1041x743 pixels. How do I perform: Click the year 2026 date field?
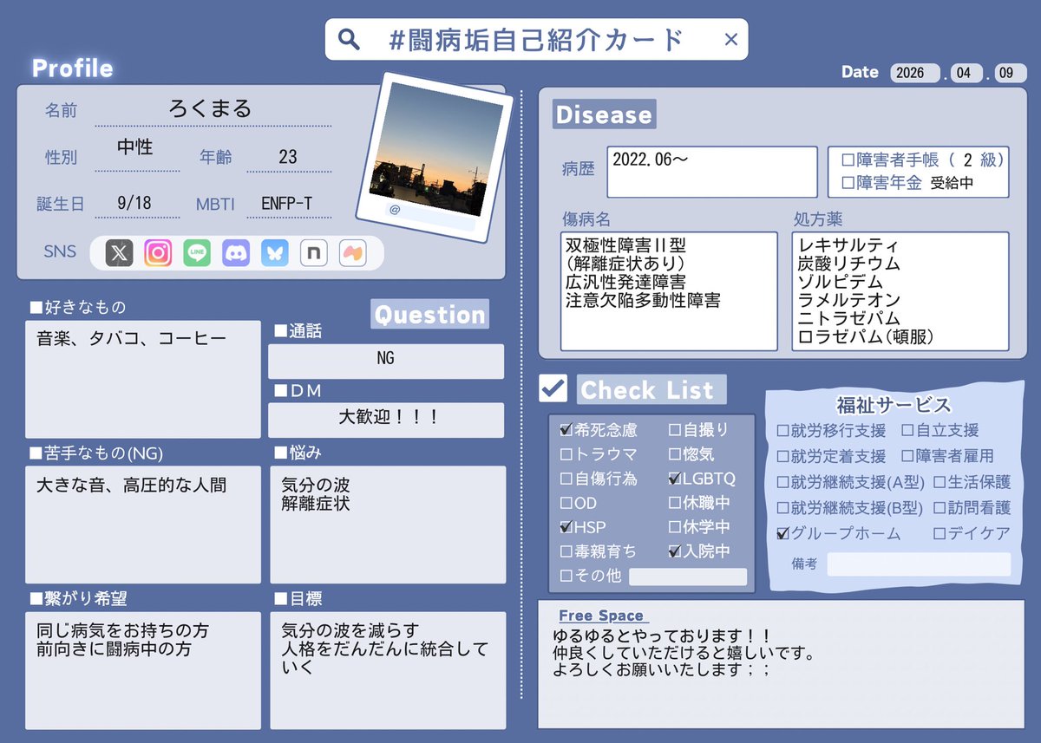click(915, 73)
